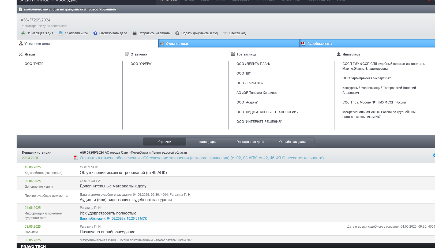Open the PDF icon next to Отказать в отмене обеспечения
Image resolution: width=435 pixels, height=248 pixels.
76,158
